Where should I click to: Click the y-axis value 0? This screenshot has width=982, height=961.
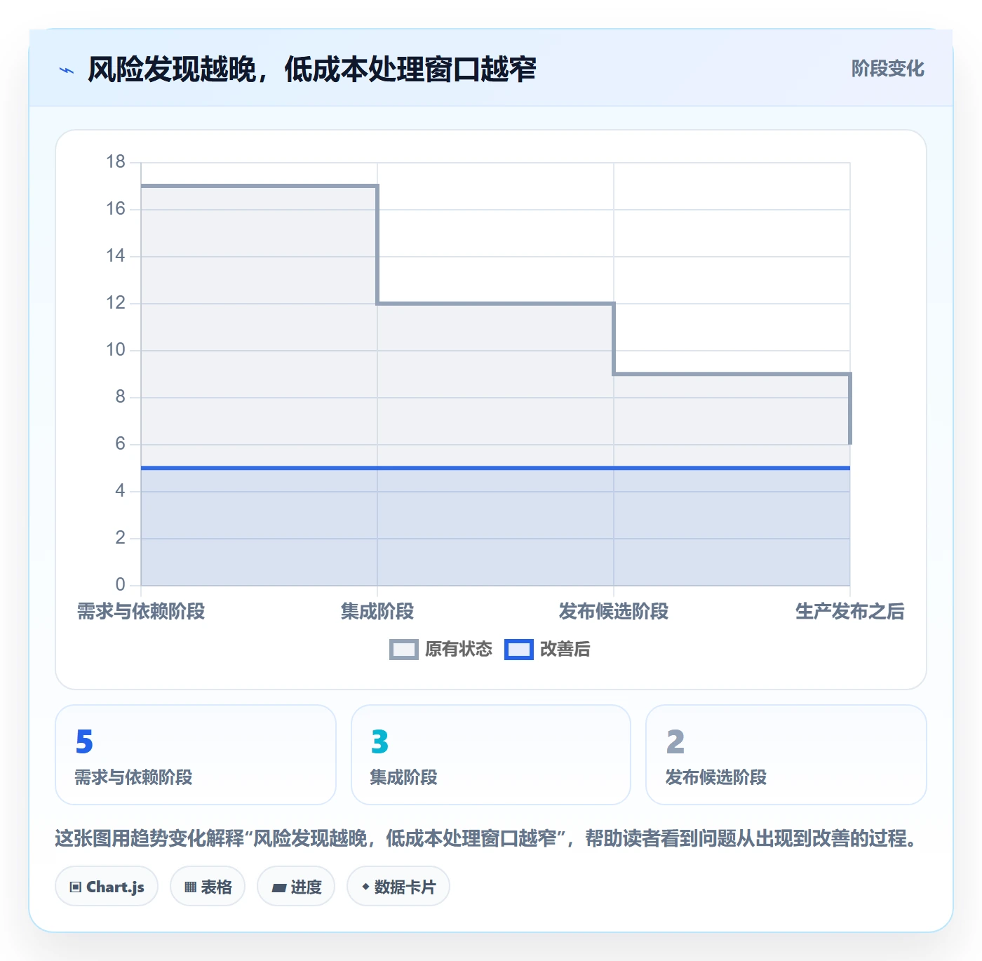[x=121, y=584]
